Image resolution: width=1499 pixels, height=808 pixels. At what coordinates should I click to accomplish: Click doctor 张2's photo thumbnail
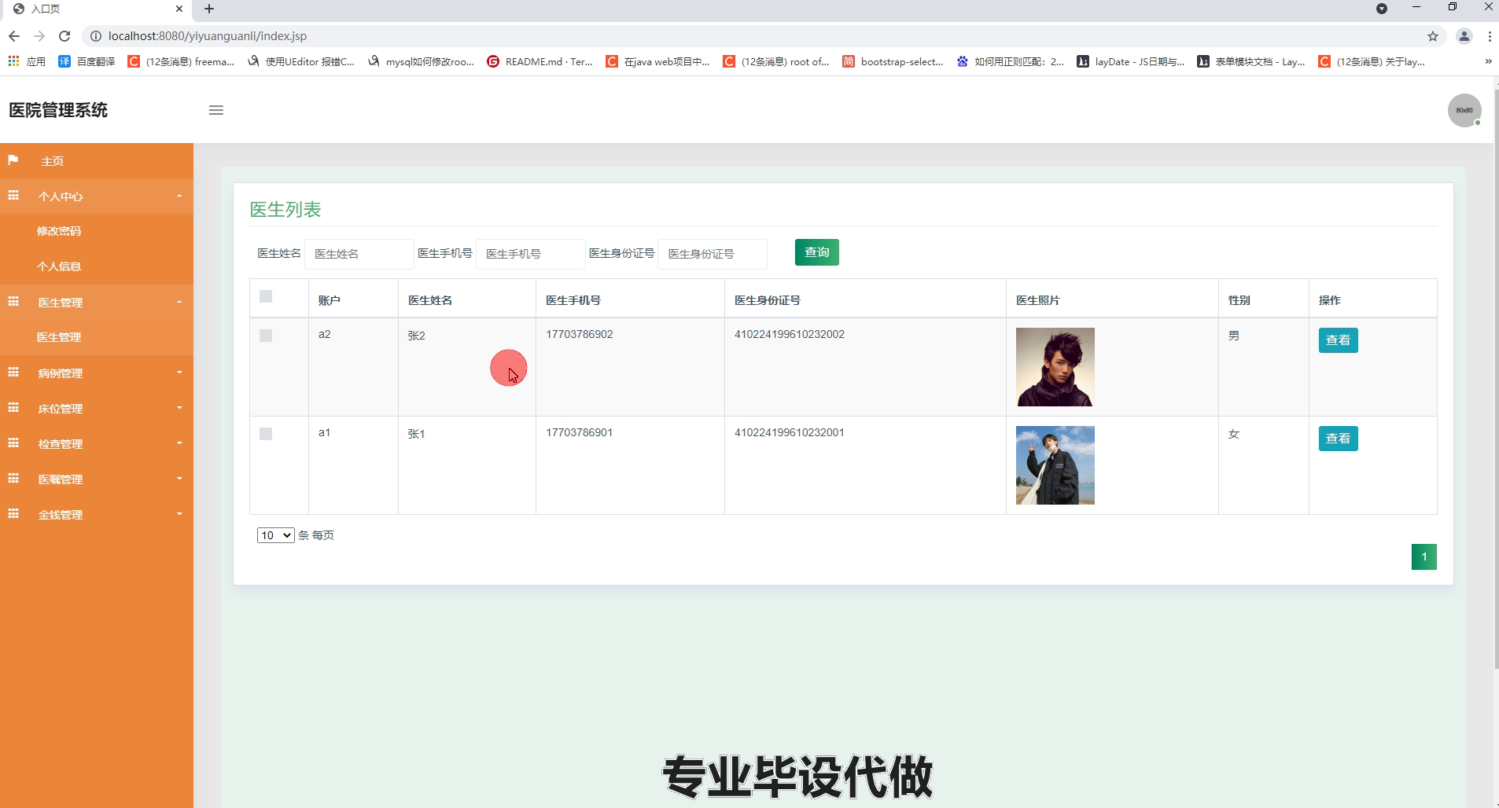pyautogui.click(x=1055, y=367)
